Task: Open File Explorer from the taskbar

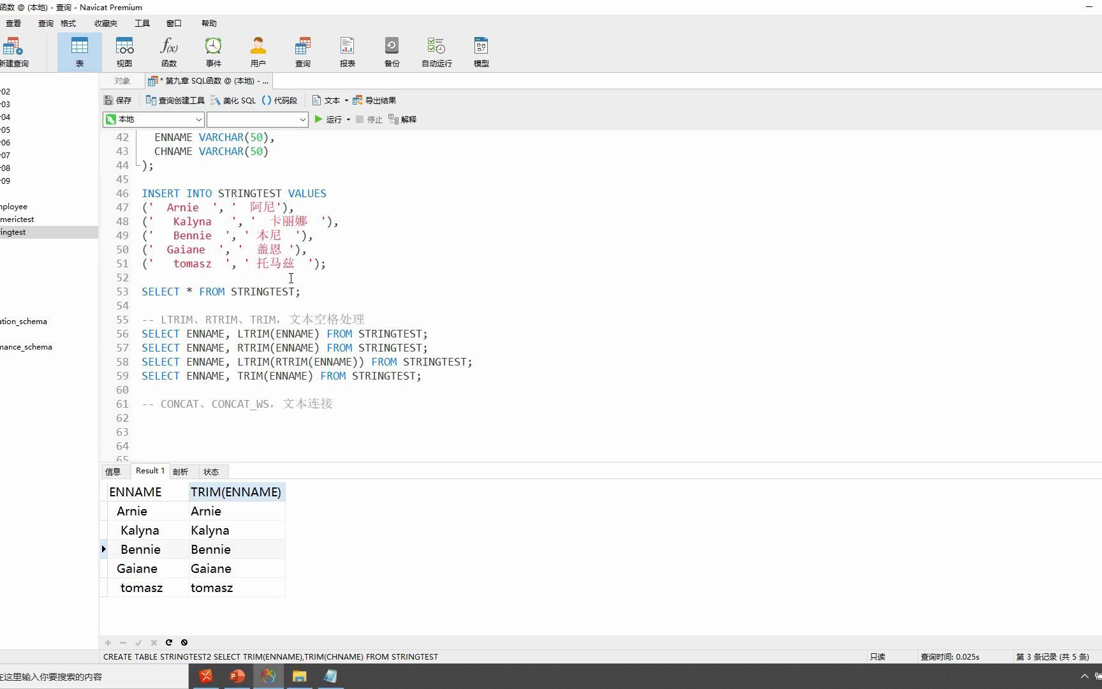Action: pos(300,676)
